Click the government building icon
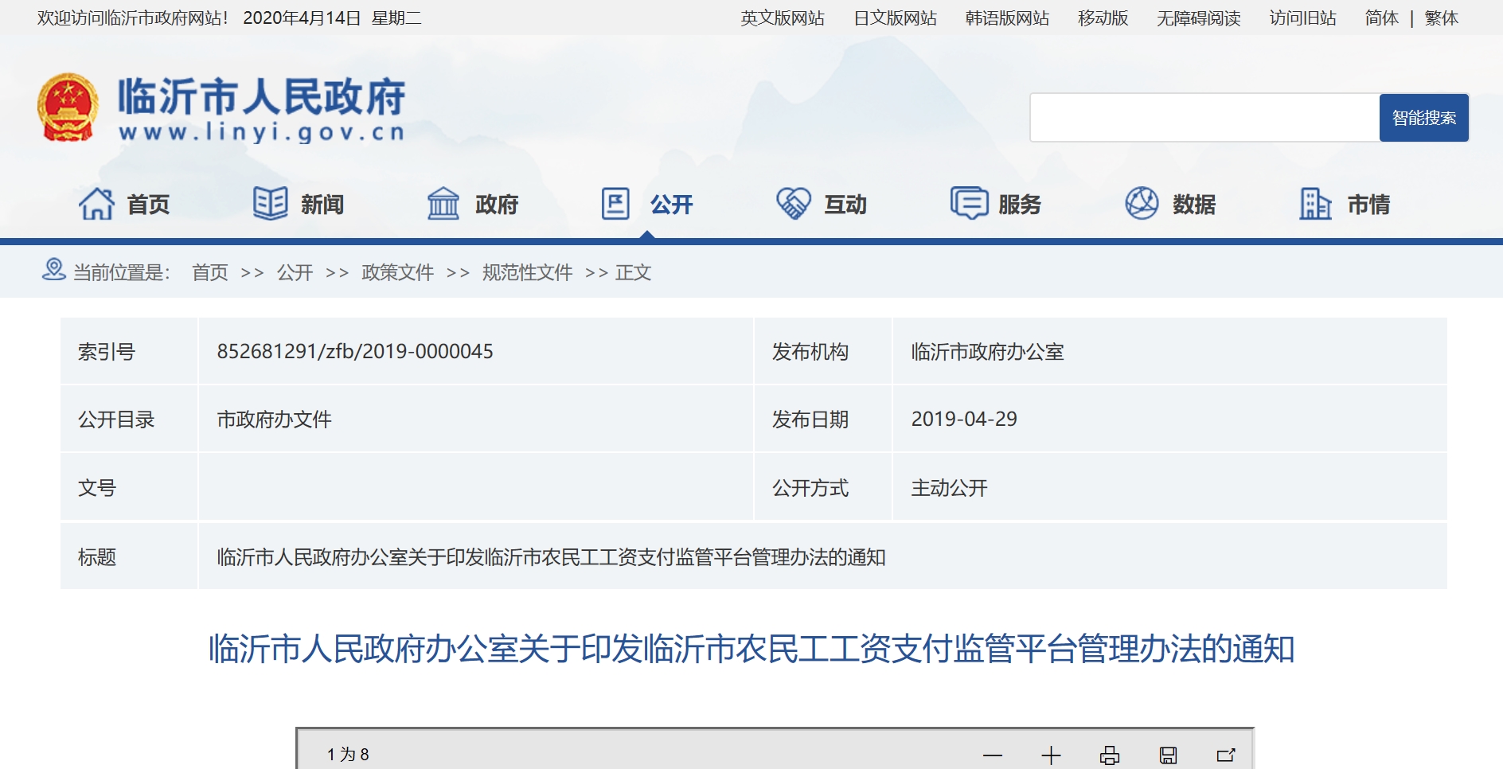 (x=443, y=204)
